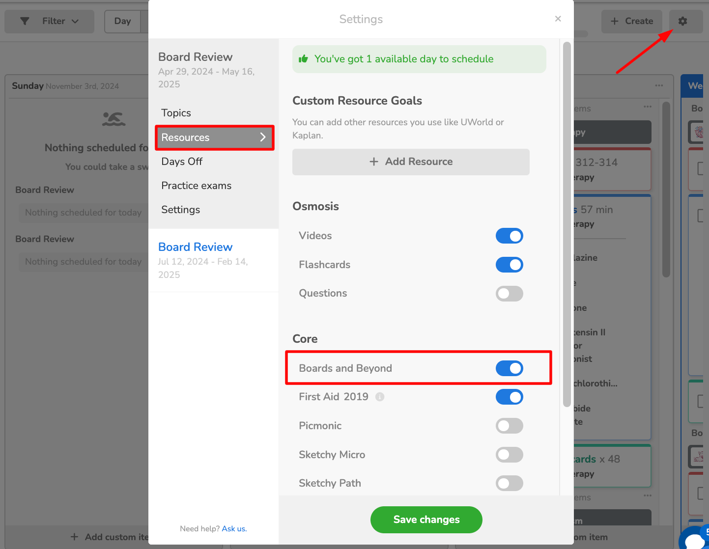This screenshot has height=549, width=709.
Task: Click the settings panel vertical scrollbar
Action: (567, 221)
